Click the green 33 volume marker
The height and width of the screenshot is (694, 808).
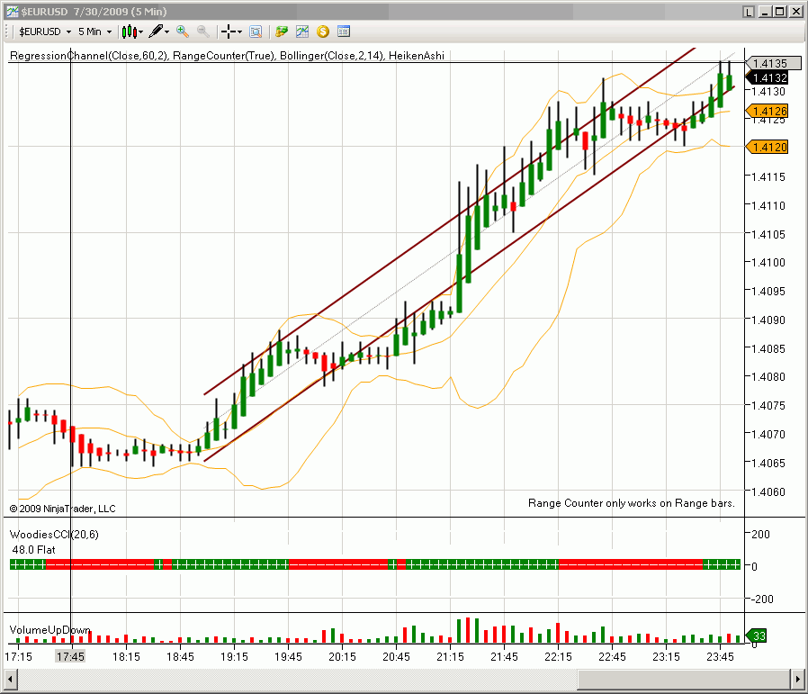pos(757,635)
